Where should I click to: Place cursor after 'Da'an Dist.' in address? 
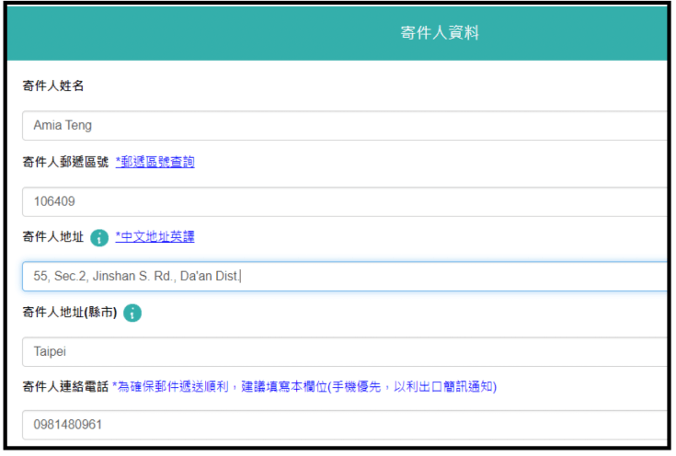(x=241, y=277)
